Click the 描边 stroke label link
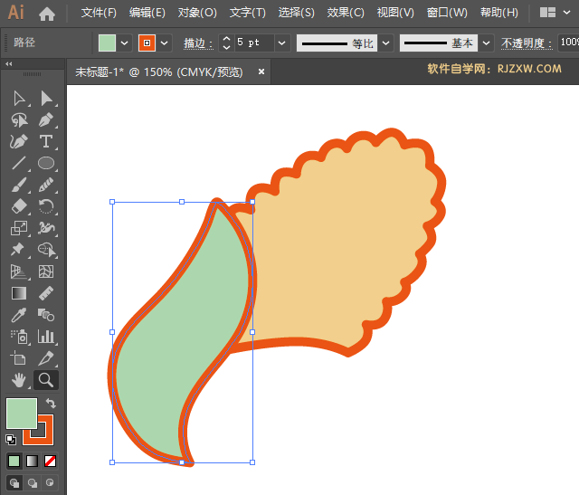579x495 pixels. (195, 43)
